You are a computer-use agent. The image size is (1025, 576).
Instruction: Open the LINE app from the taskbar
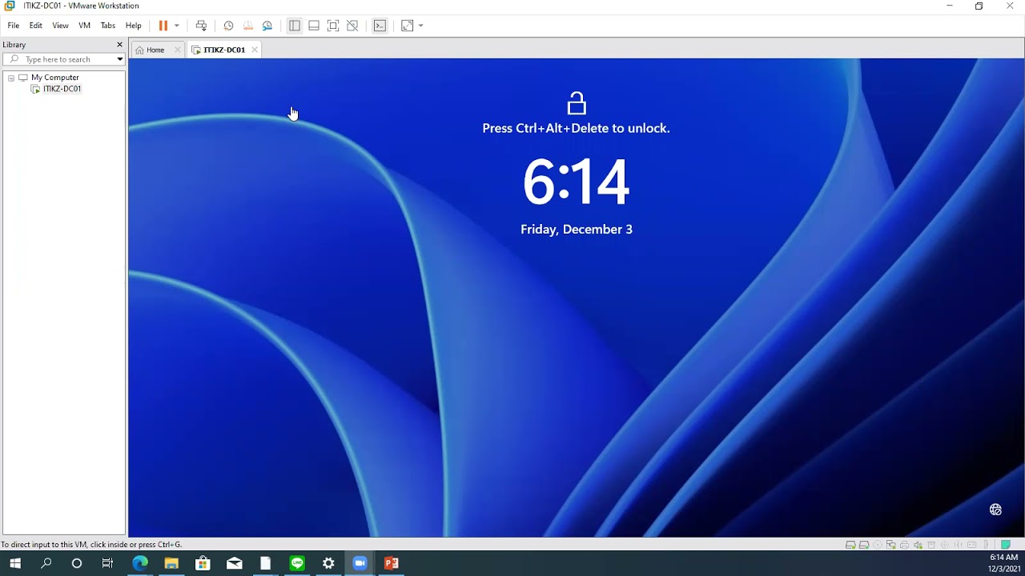click(x=297, y=563)
